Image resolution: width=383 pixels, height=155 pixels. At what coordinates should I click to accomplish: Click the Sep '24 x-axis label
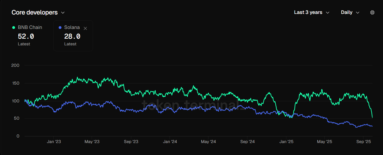tap(248, 142)
